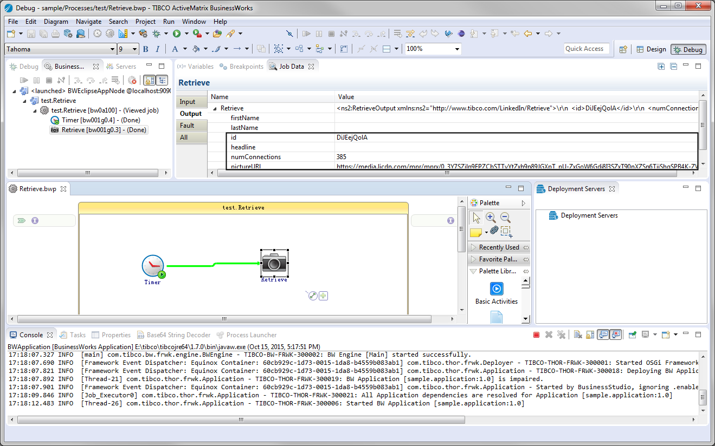Switch to the Base64 String Decoder tab
Viewport: 715px width, 446px height.
coord(174,335)
